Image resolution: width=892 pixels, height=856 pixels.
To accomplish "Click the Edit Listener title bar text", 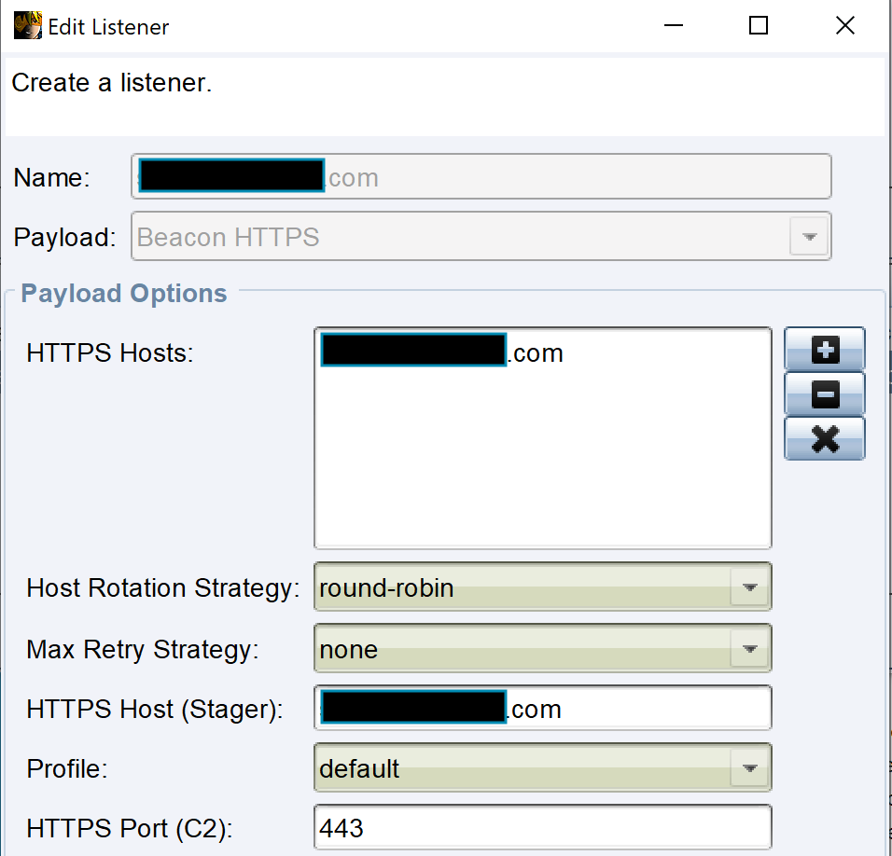I will click(x=108, y=27).
